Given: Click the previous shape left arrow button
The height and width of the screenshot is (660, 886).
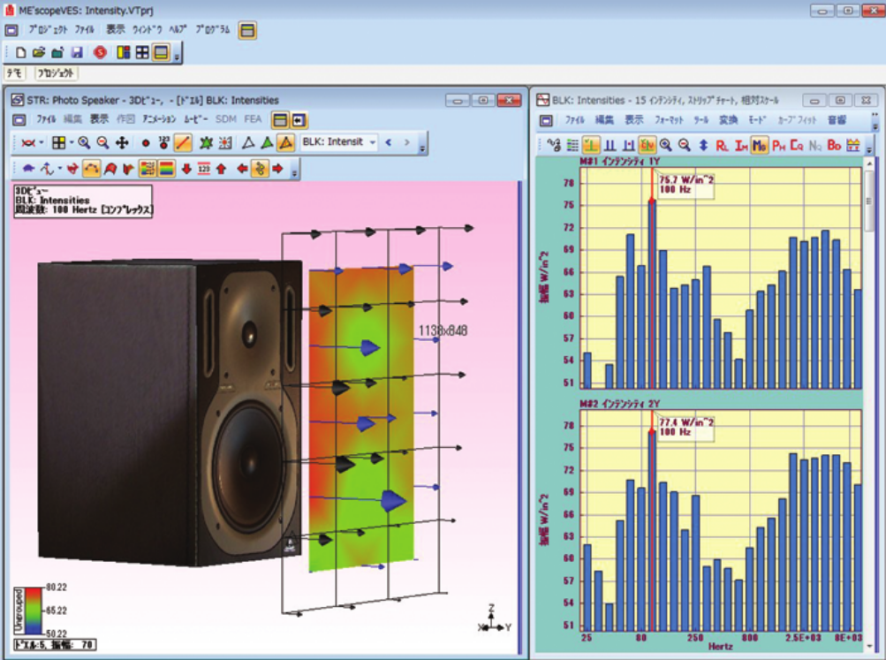Looking at the screenshot, I should (x=388, y=141).
